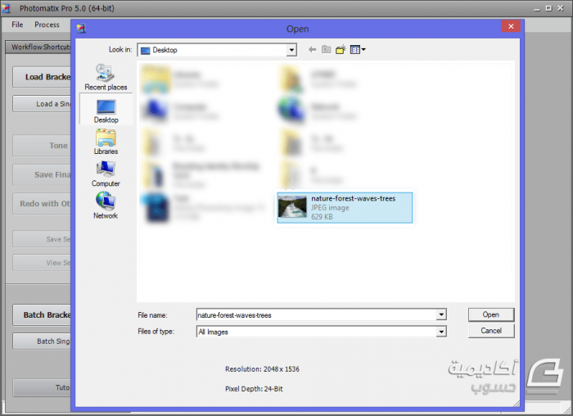This screenshot has width=573, height=416.
Task: Open Computer in the places sidebar
Action: (106, 174)
